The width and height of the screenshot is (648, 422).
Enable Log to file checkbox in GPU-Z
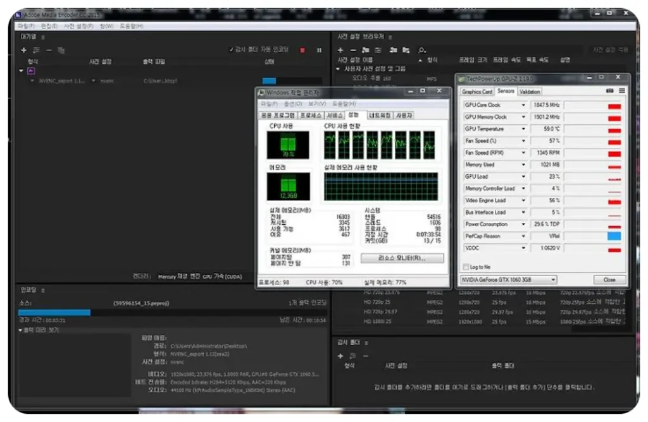[x=466, y=267]
